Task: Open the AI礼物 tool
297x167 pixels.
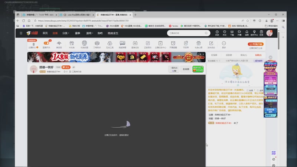Action: coord(72,45)
